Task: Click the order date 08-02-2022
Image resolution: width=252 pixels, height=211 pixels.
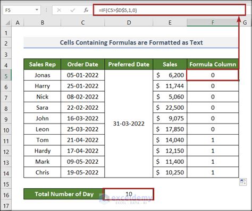Action: click(x=83, y=96)
